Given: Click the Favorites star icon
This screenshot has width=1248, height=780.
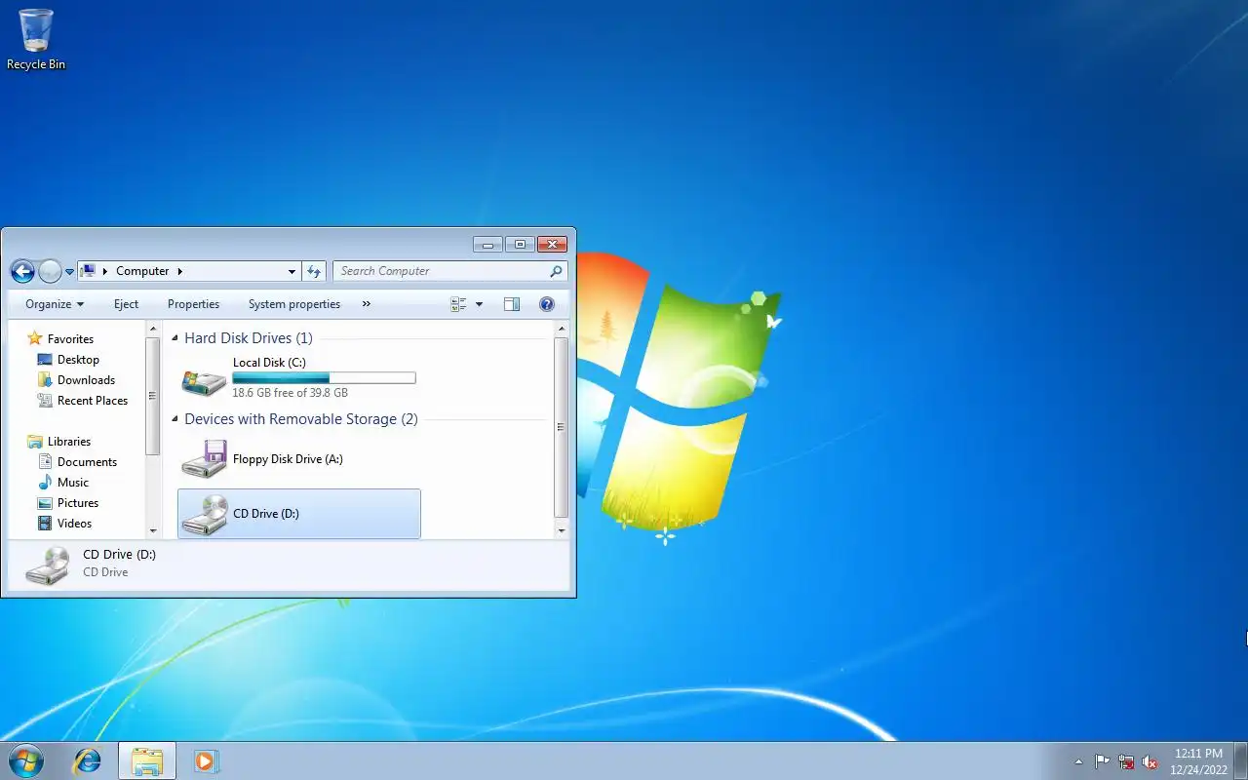Looking at the screenshot, I should [x=35, y=338].
